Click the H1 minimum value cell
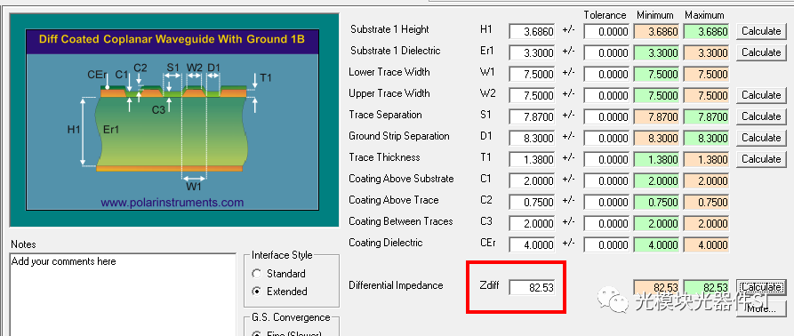 click(x=656, y=31)
